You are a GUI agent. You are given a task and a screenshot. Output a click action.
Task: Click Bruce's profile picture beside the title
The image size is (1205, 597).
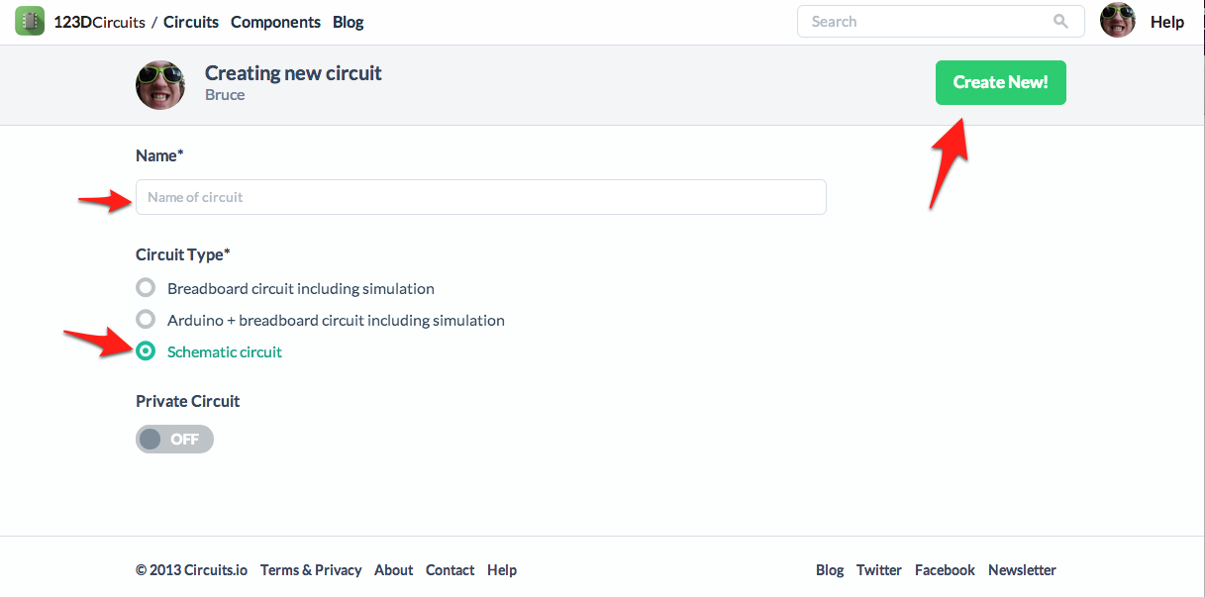[160, 84]
